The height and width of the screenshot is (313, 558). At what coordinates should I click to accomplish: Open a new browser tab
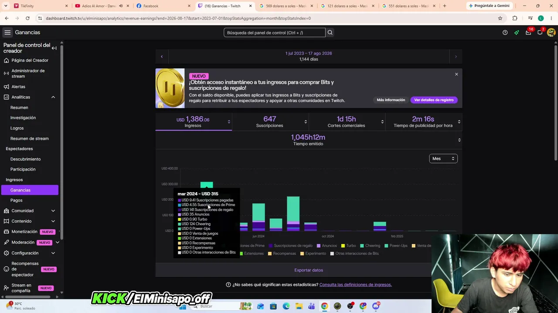(444, 6)
